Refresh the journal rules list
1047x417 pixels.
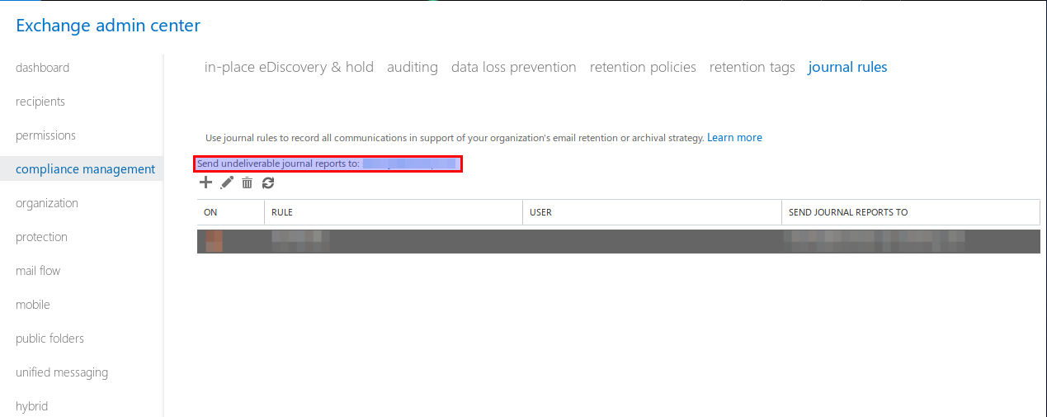tap(268, 182)
